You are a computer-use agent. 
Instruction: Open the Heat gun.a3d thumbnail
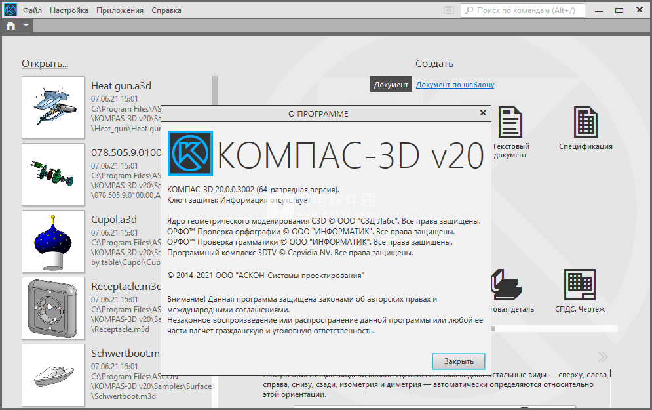(x=53, y=108)
